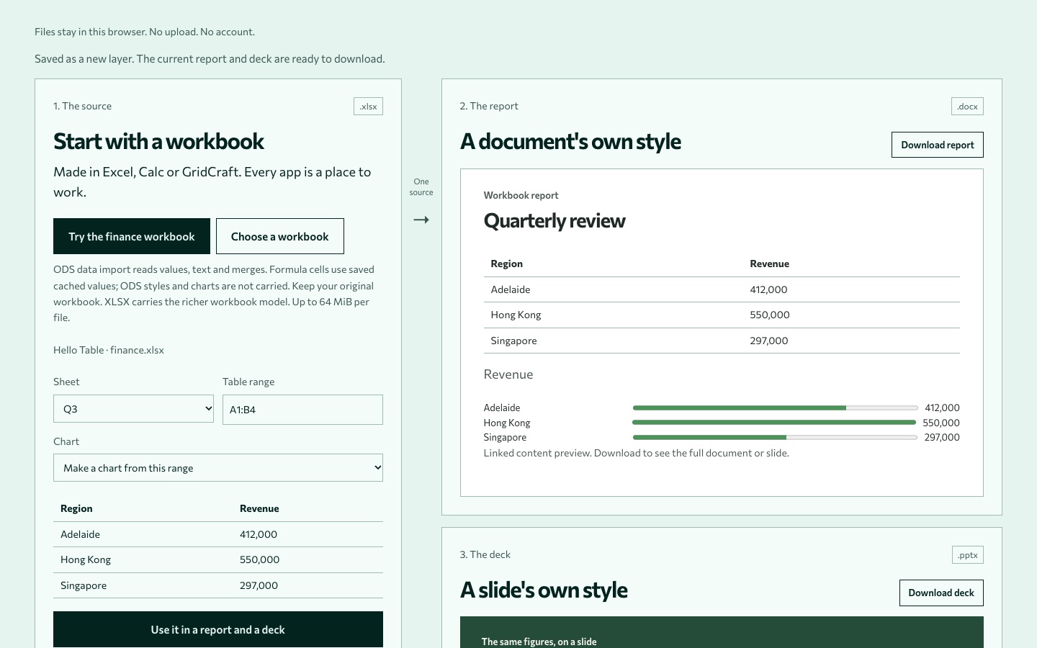Click Revenue header in source table

[x=259, y=508]
